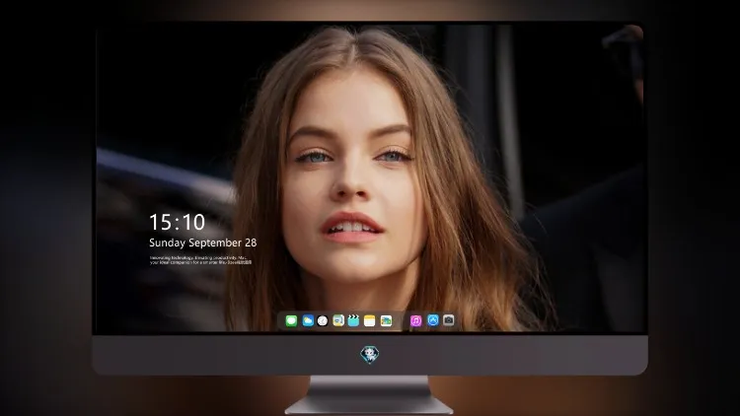Viewport: 740px width, 416px height.
Task: Click the date Sunday September 28
Action: tap(203, 243)
